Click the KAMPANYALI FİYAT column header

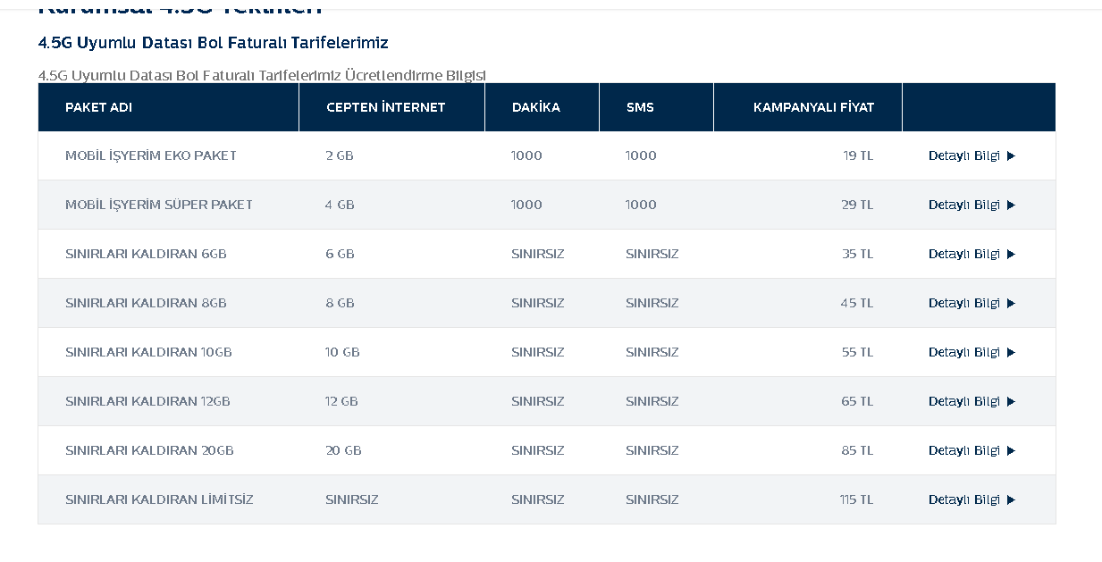813,107
